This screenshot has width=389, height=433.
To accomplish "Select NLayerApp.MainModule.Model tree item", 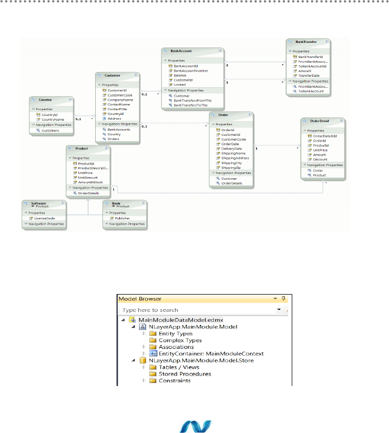I will [193, 327].
